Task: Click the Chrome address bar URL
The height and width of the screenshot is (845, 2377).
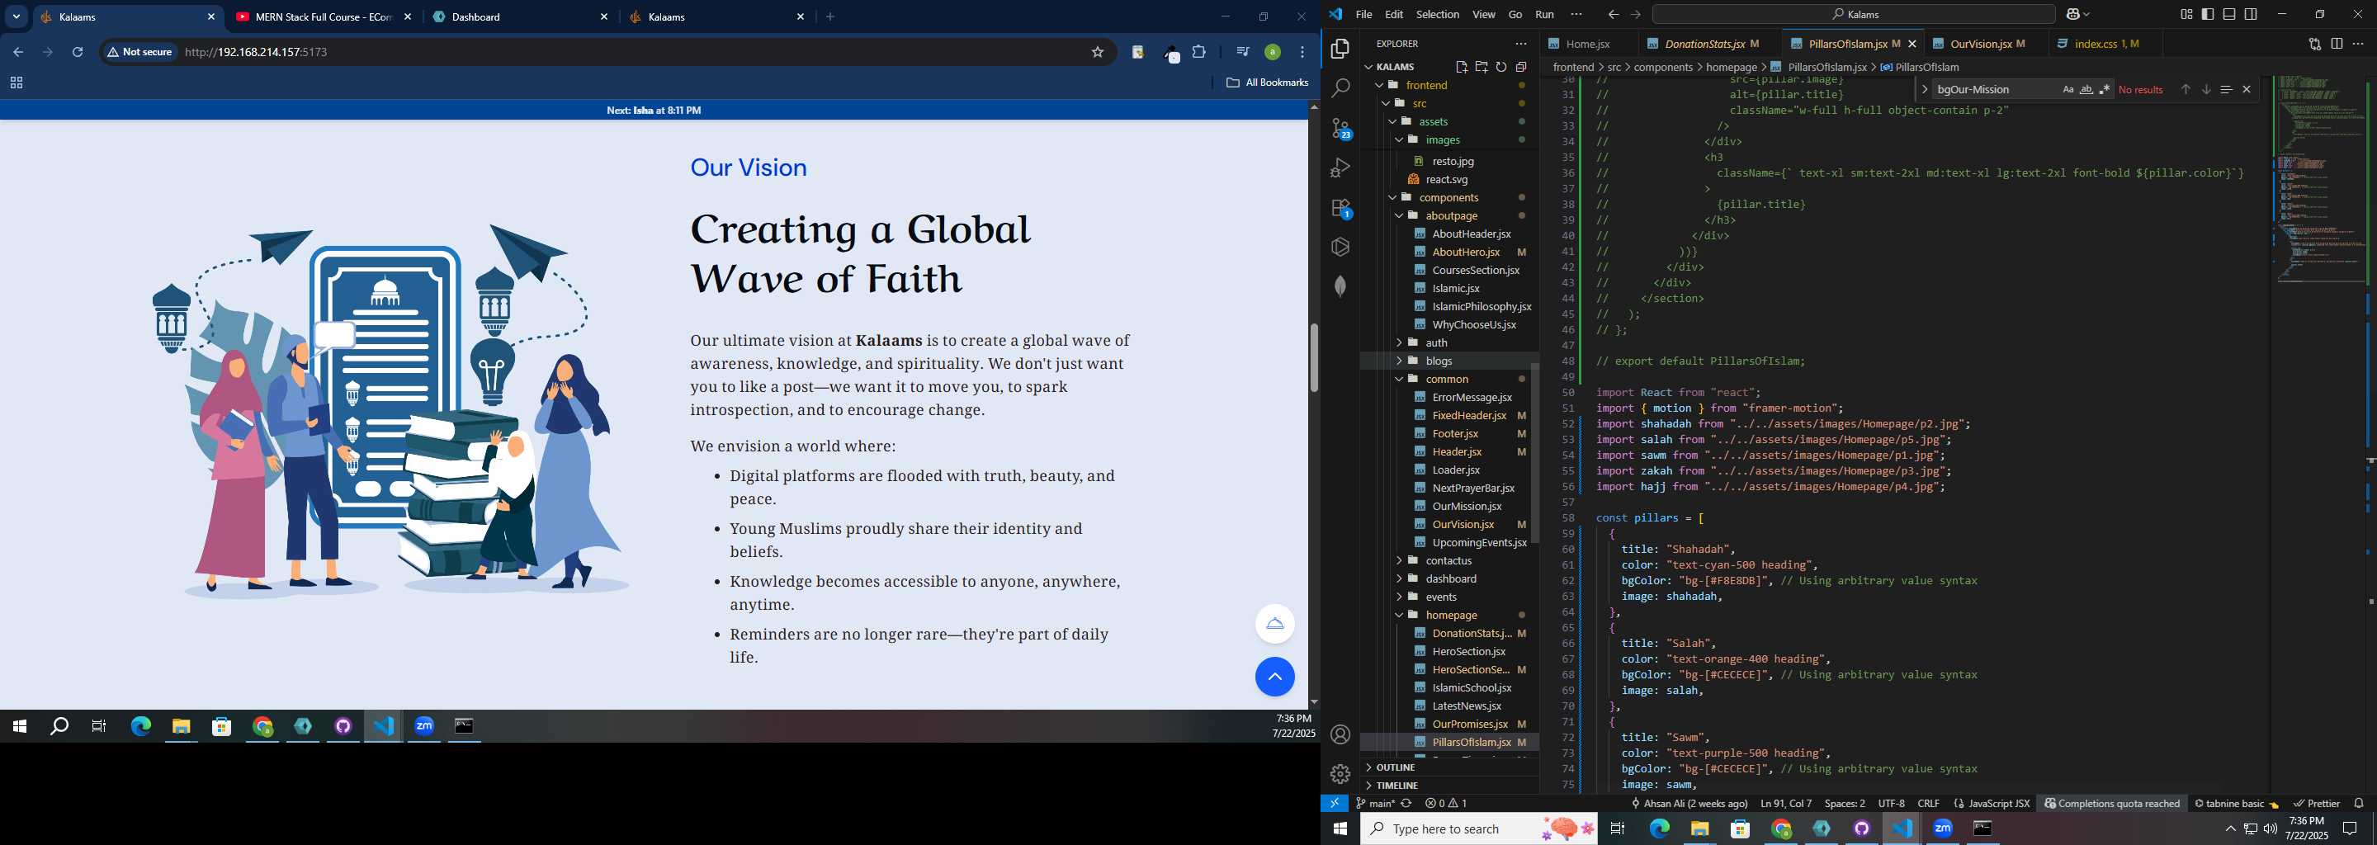Action: click(257, 52)
